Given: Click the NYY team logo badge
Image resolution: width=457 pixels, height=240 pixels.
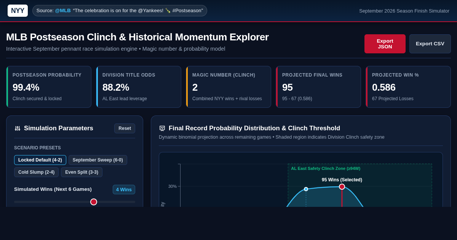Looking at the screenshot, I should pos(18,11).
